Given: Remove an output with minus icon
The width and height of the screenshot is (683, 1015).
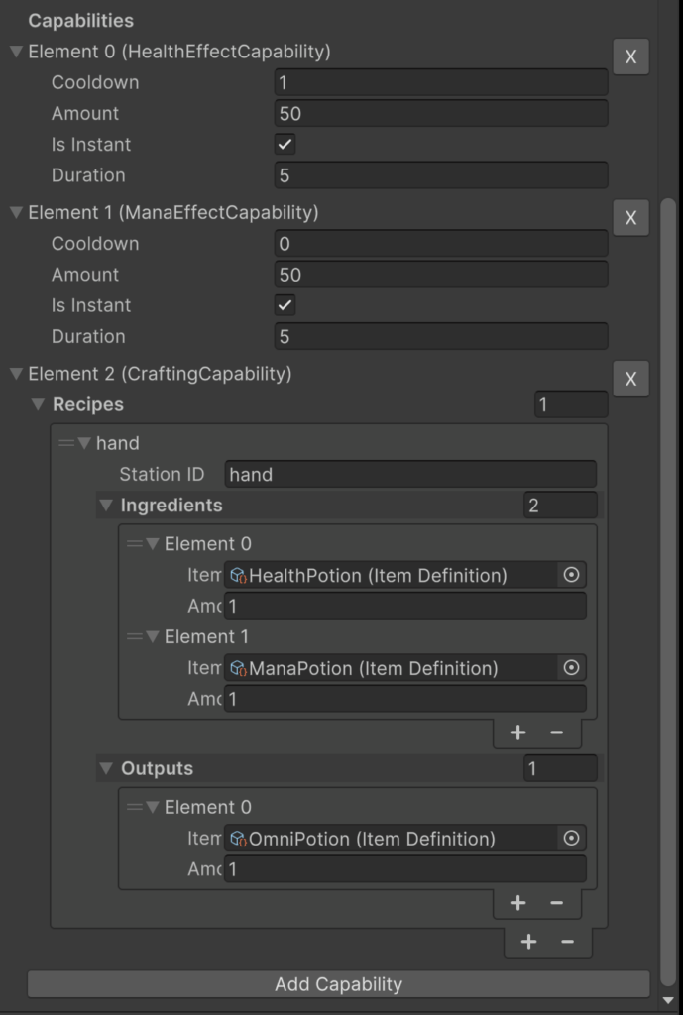Looking at the screenshot, I should point(556,903).
